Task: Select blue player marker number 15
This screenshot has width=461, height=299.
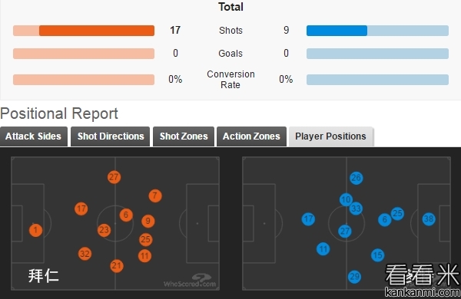Action: [x=377, y=255]
